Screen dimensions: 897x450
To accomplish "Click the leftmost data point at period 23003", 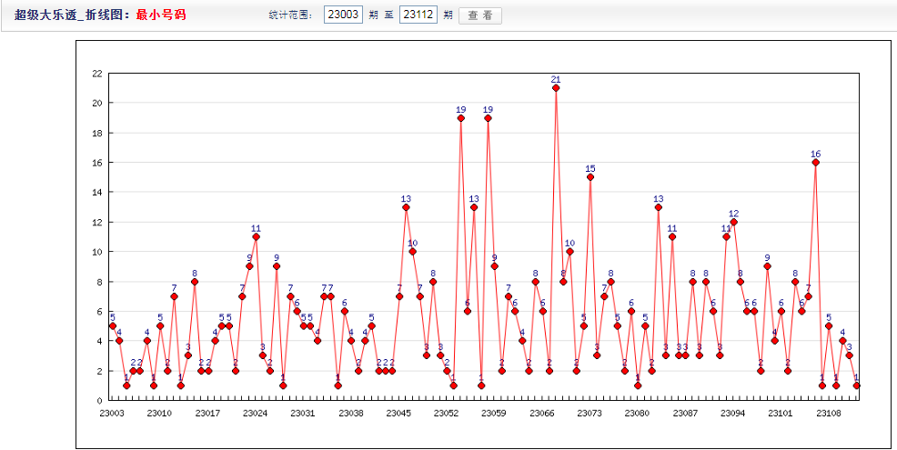I will click(x=113, y=325).
